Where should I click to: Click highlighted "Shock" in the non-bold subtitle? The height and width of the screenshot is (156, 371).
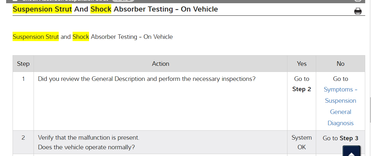pyautogui.click(x=81, y=37)
